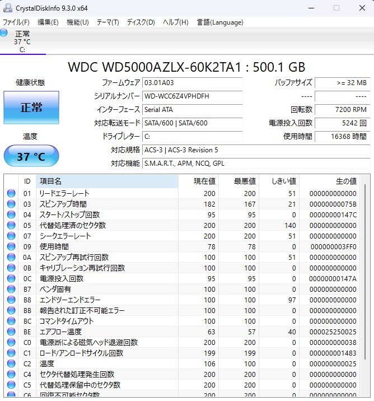Click the 最悪値 column header
This screenshot has width=374, height=401.
click(239, 181)
